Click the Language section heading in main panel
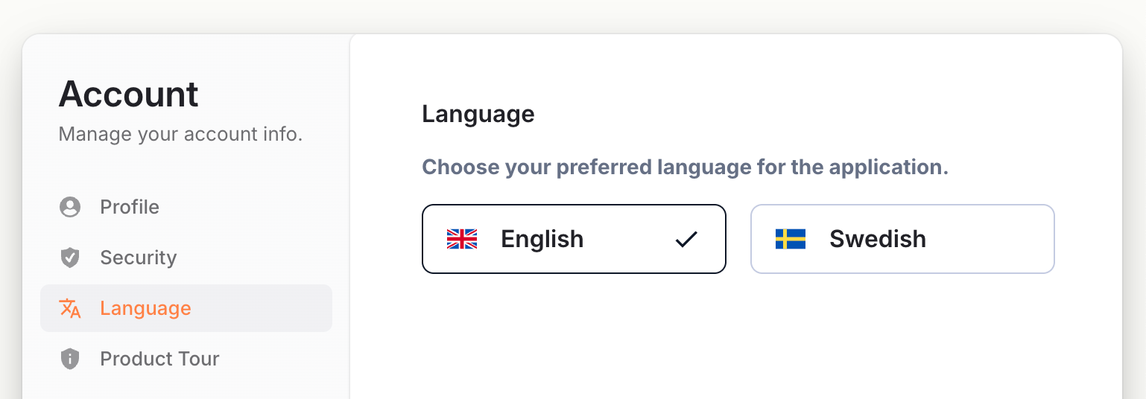 pyautogui.click(x=478, y=114)
